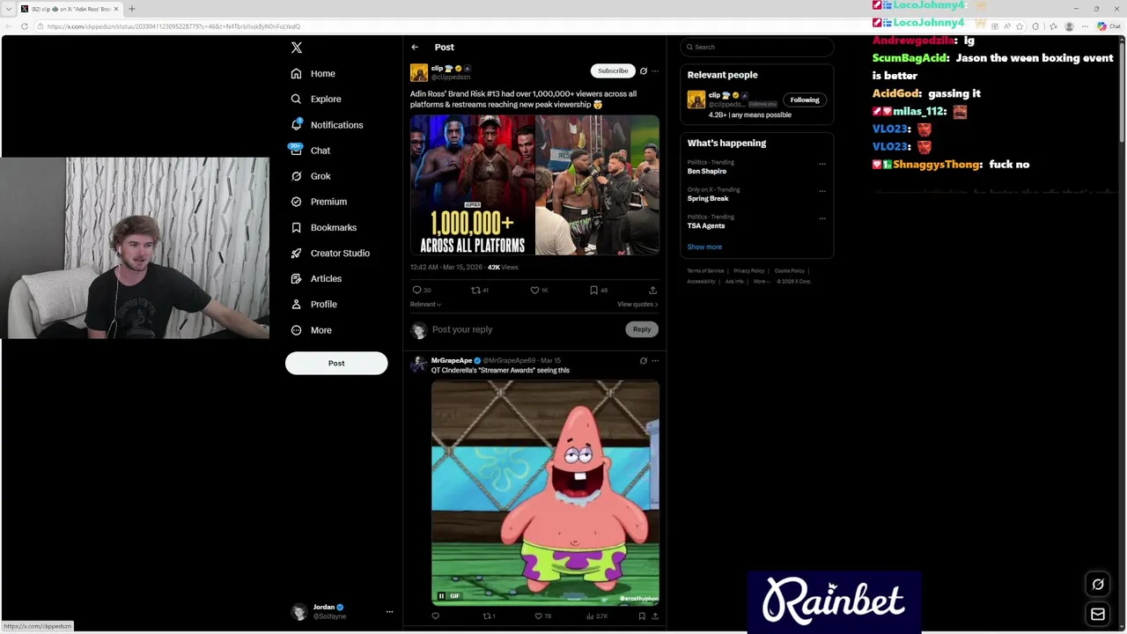Open the browser tab list dropdown
Image resolution: width=1127 pixels, height=634 pixels.
tap(8, 9)
